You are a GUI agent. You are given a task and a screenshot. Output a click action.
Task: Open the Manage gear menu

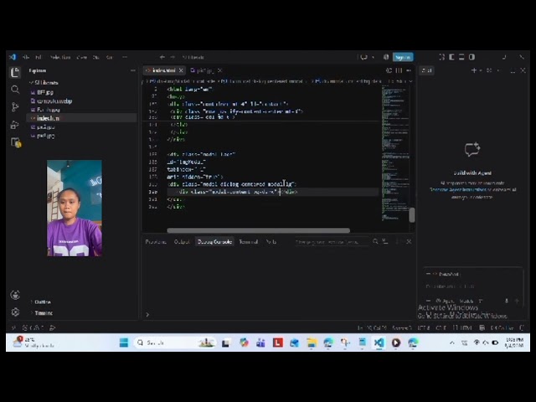(15, 312)
